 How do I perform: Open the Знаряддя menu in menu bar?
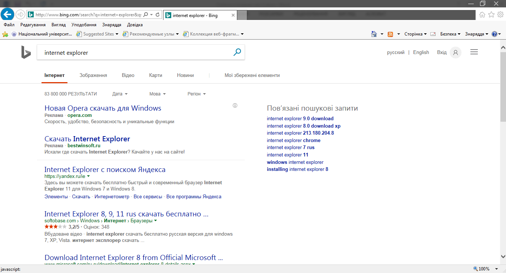[x=112, y=25]
